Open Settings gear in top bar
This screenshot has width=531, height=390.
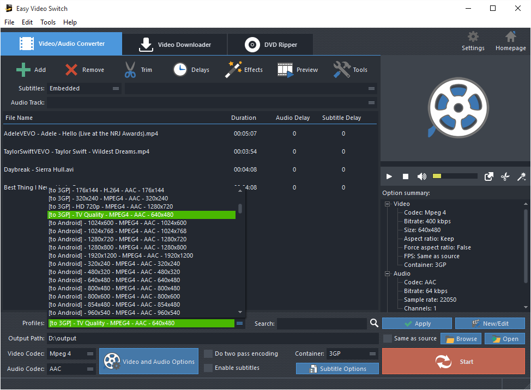click(x=473, y=37)
